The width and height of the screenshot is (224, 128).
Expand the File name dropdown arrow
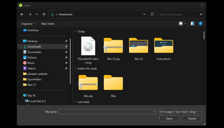[154, 112]
